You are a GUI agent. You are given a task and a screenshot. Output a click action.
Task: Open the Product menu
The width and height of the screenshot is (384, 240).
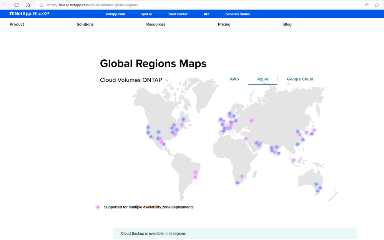[x=17, y=24]
